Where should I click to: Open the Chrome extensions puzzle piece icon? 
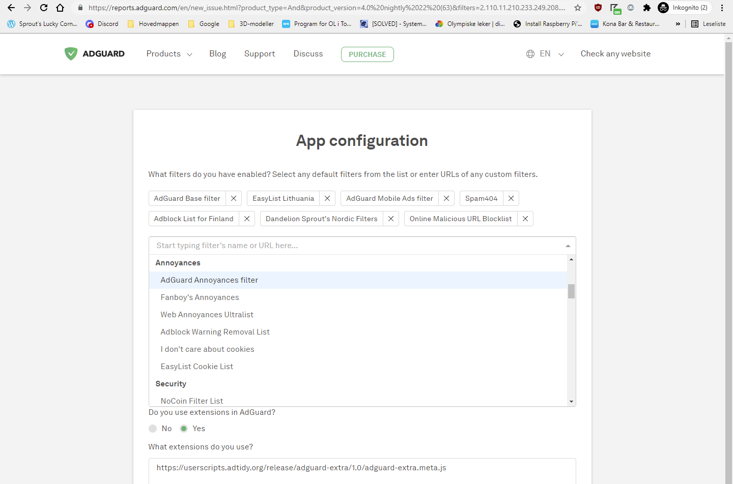(646, 8)
